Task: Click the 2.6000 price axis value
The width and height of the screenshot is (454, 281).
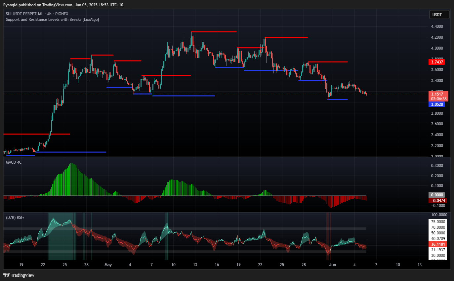Action: pos(437,124)
